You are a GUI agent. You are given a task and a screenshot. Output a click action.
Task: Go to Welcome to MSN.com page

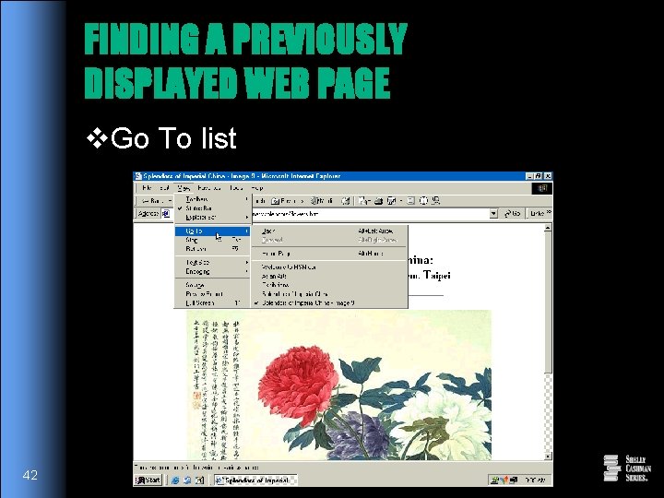pos(329,267)
